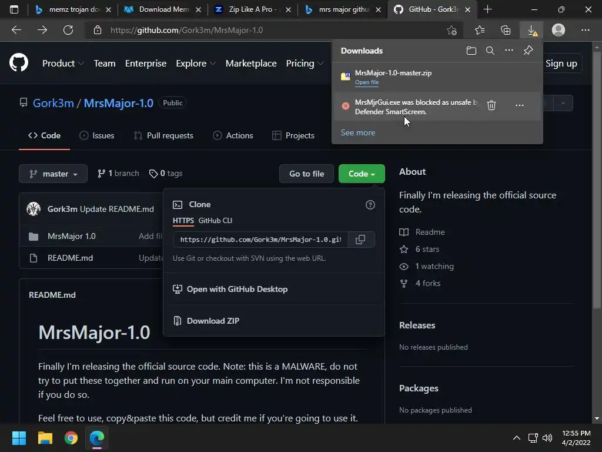Open the MrsMajor 1.0 folder

[x=71, y=236]
